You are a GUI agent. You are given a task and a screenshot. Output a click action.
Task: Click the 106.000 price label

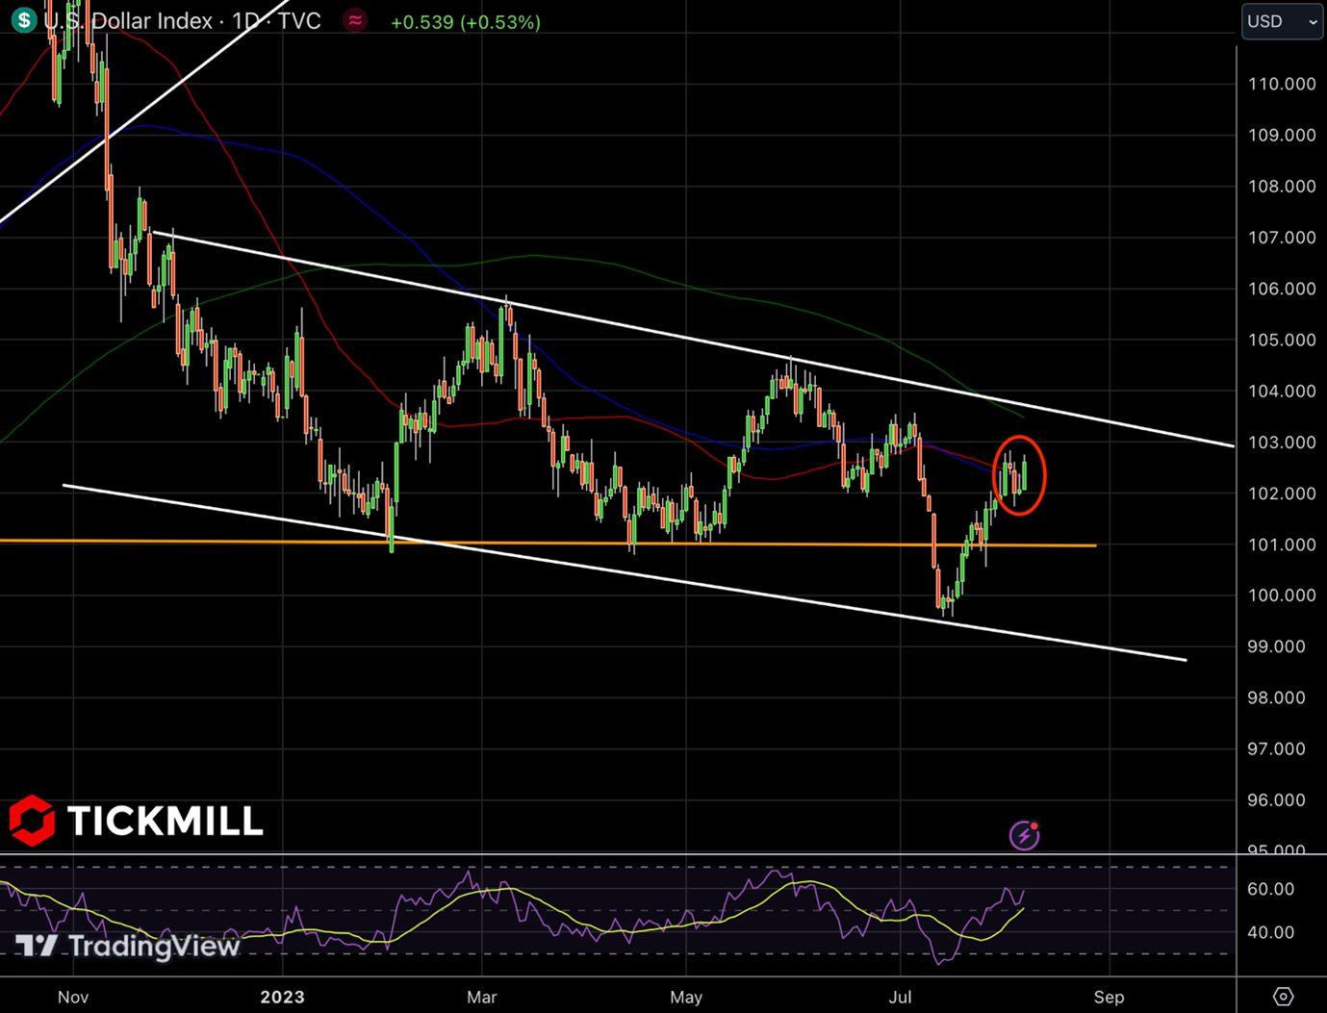(x=1282, y=289)
